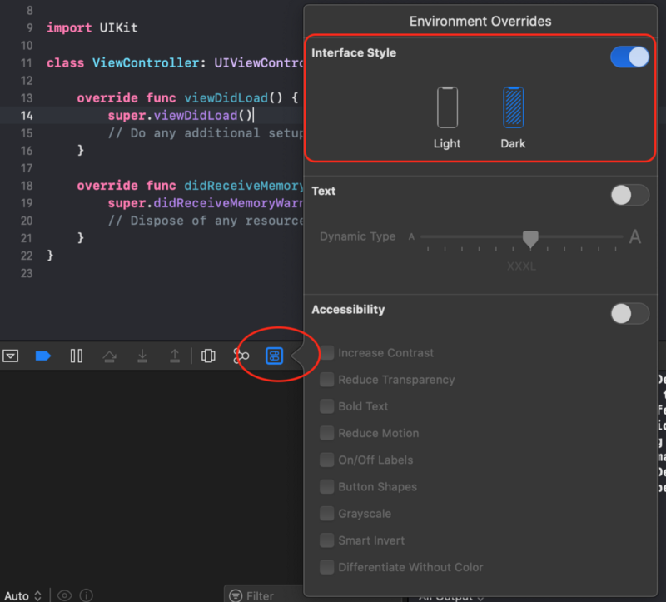The height and width of the screenshot is (602, 666).
Task: Click the Step Out debug icon
Action: pos(175,356)
